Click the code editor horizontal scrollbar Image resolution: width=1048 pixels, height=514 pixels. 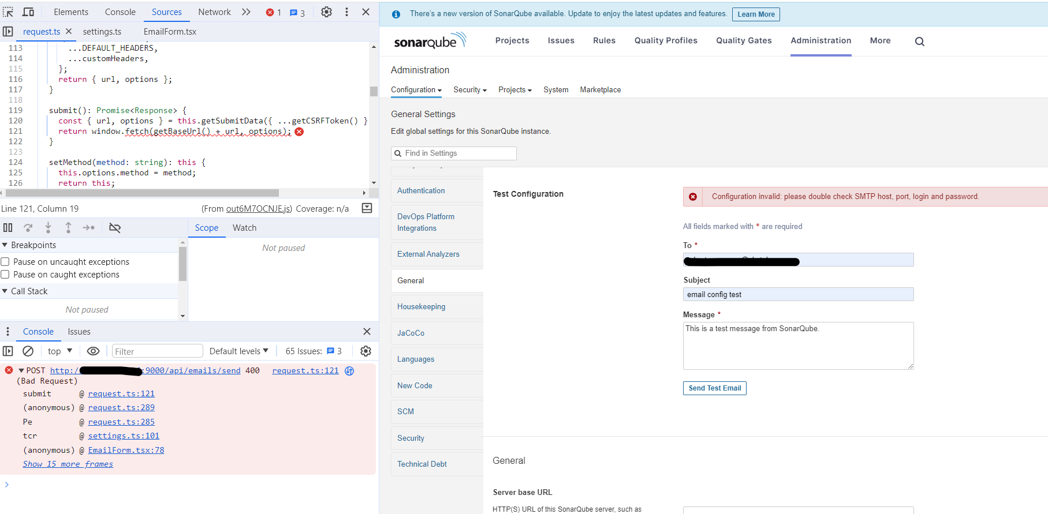[142, 193]
